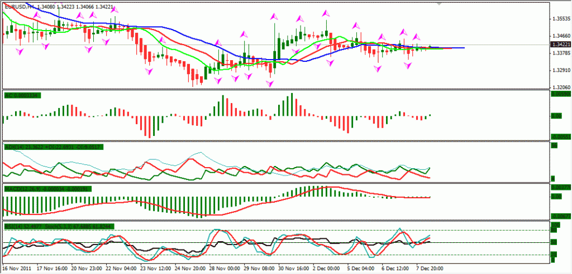Click the 24 Nov 20:00 time label
Screen dimensions: 572x274
189,268
